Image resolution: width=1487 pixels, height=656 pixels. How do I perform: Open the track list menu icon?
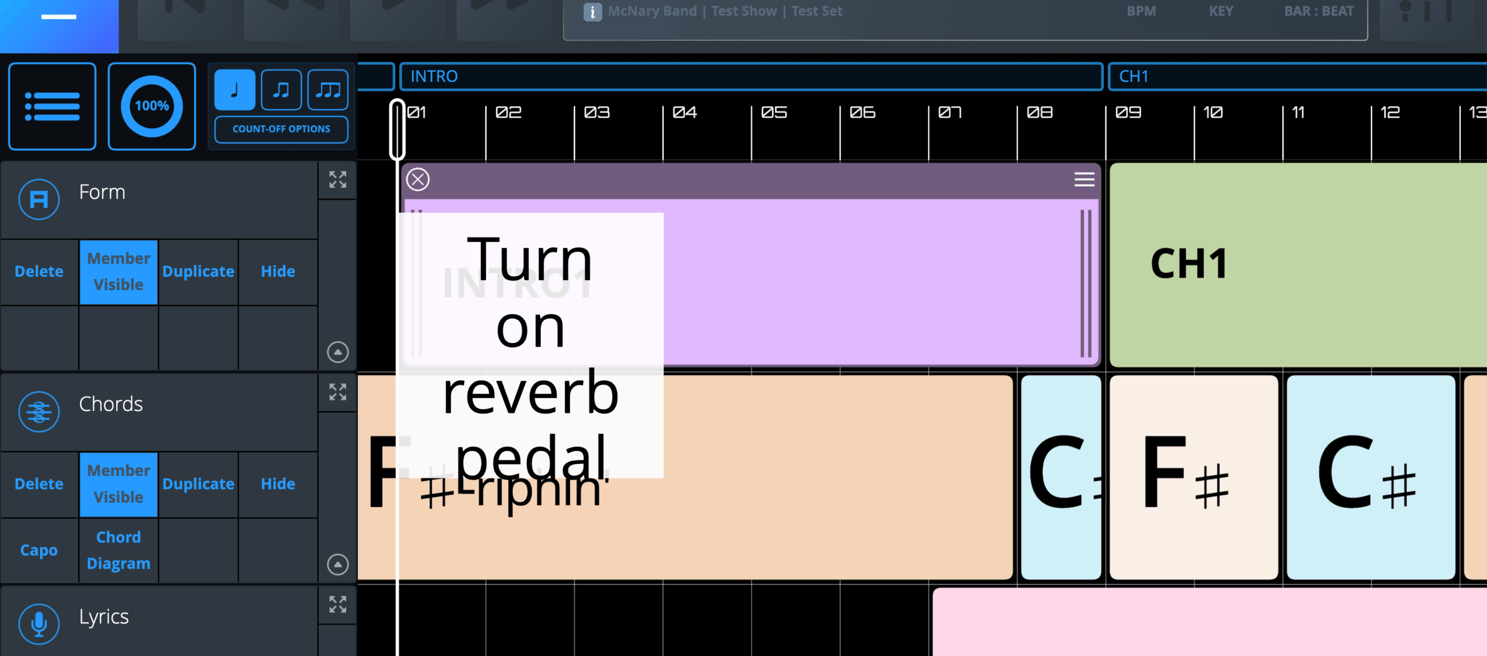coord(52,106)
